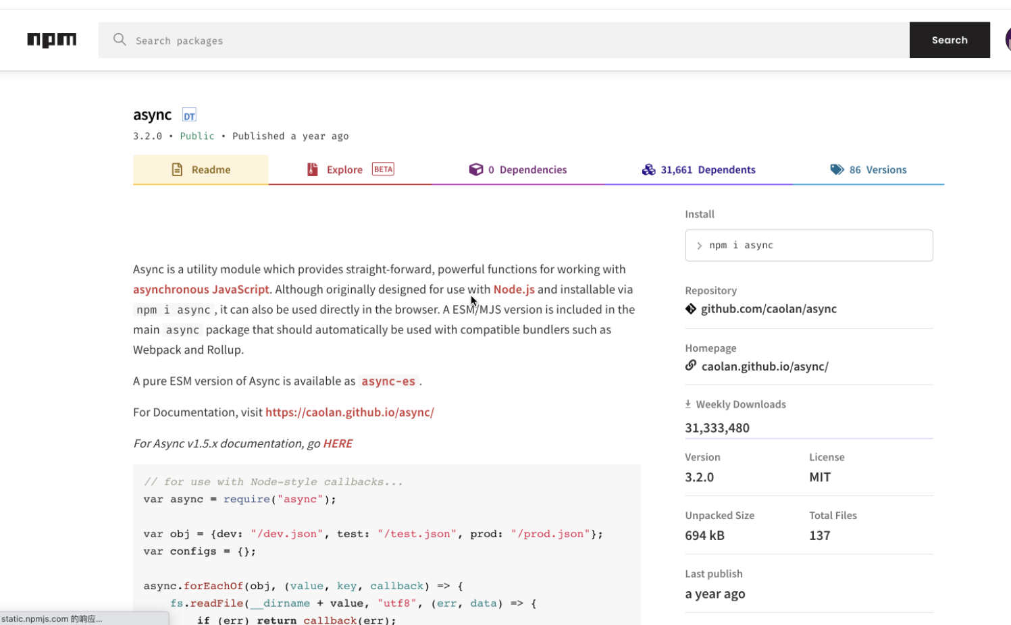Click the Dependents cubes icon

click(648, 169)
